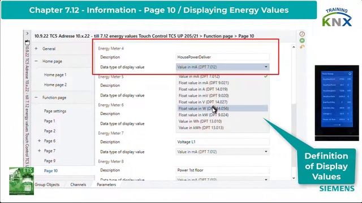Click the breadcrumb title ending in Page 10

pos(144,36)
